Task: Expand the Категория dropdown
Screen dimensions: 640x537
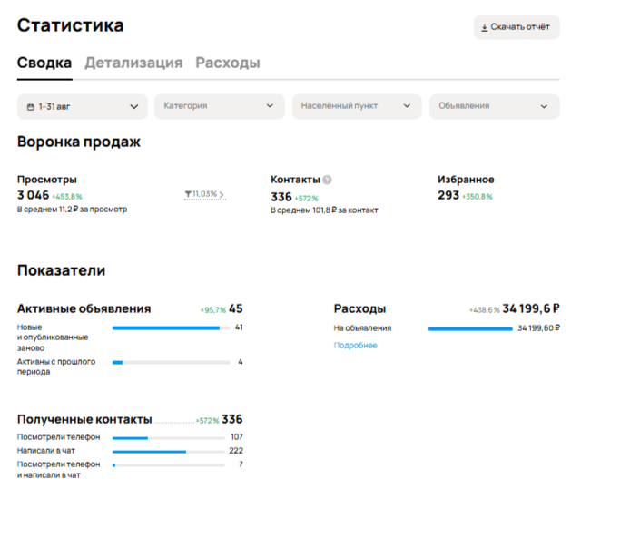Action: pyautogui.click(x=219, y=107)
